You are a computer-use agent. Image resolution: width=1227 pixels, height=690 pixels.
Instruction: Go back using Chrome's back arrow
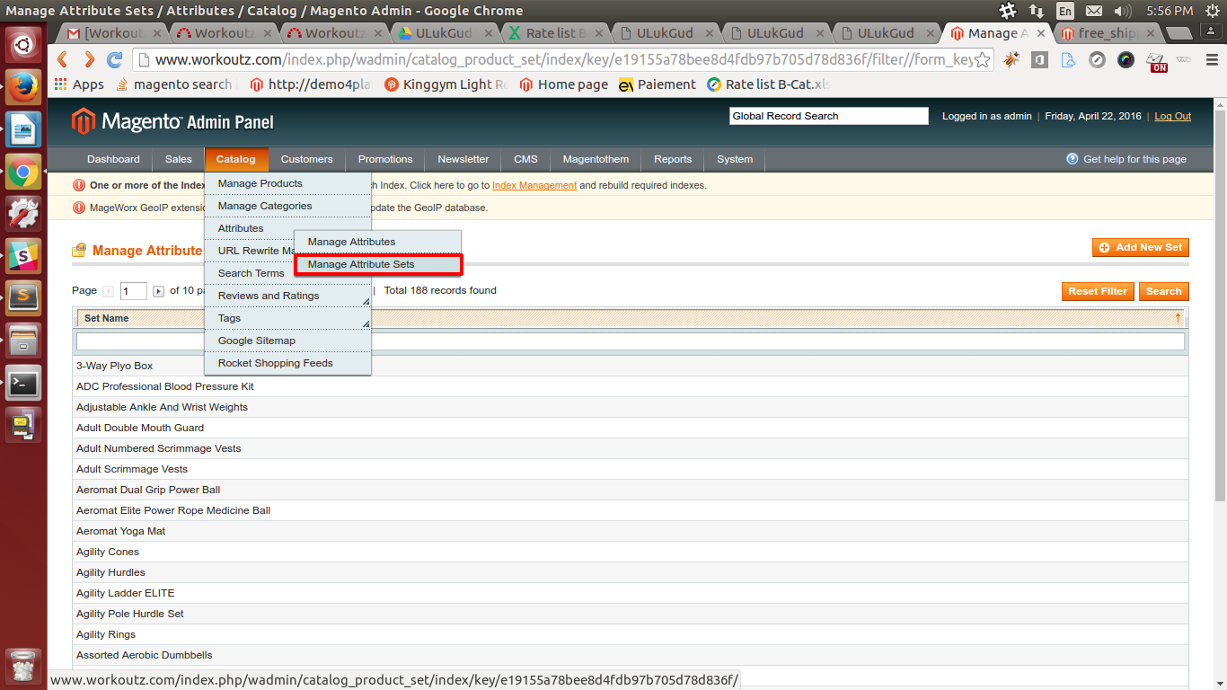tap(62, 59)
